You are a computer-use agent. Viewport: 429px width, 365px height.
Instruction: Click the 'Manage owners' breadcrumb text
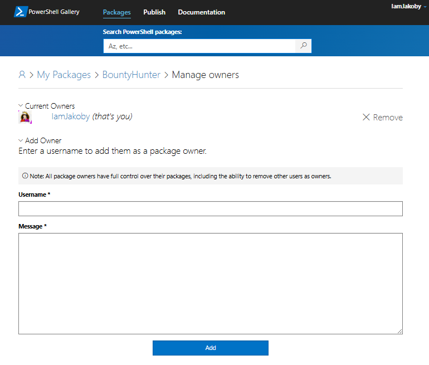click(x=205, y=75)
